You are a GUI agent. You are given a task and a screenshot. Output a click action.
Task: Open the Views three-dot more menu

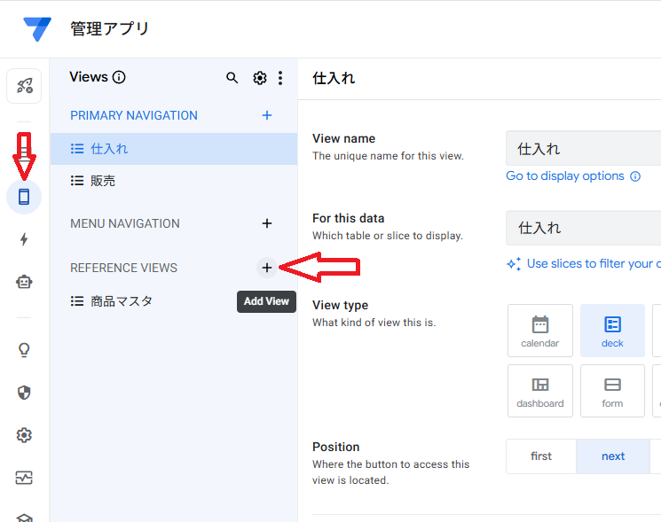point(280,78)
